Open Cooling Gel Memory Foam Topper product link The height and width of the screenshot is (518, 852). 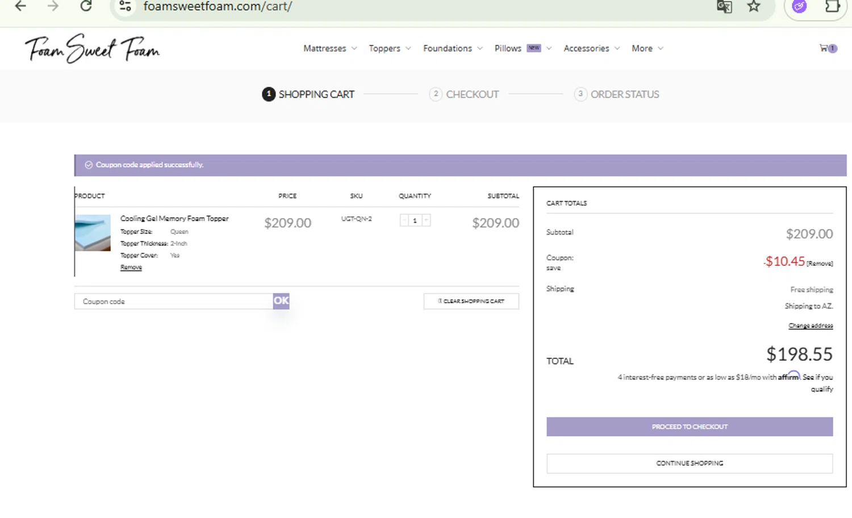(174, 219)
